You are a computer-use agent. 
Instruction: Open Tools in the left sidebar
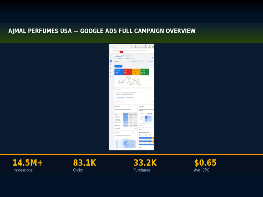(x=110, y=69)
